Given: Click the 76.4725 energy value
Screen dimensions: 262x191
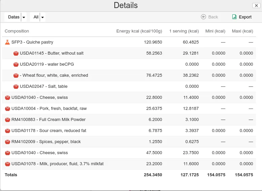Looking at the screenshot, I should 154,75.
